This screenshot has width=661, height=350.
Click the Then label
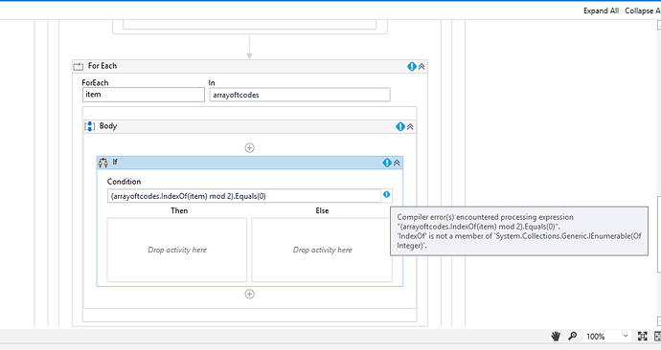(x=179, y=210)
